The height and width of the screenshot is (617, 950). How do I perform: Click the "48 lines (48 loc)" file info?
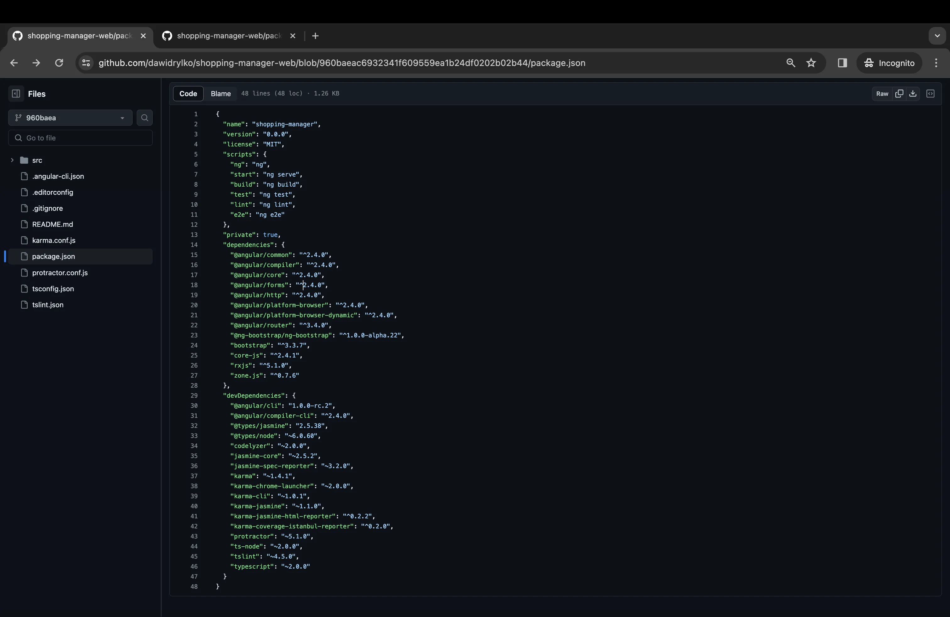[x=272, y=93]
